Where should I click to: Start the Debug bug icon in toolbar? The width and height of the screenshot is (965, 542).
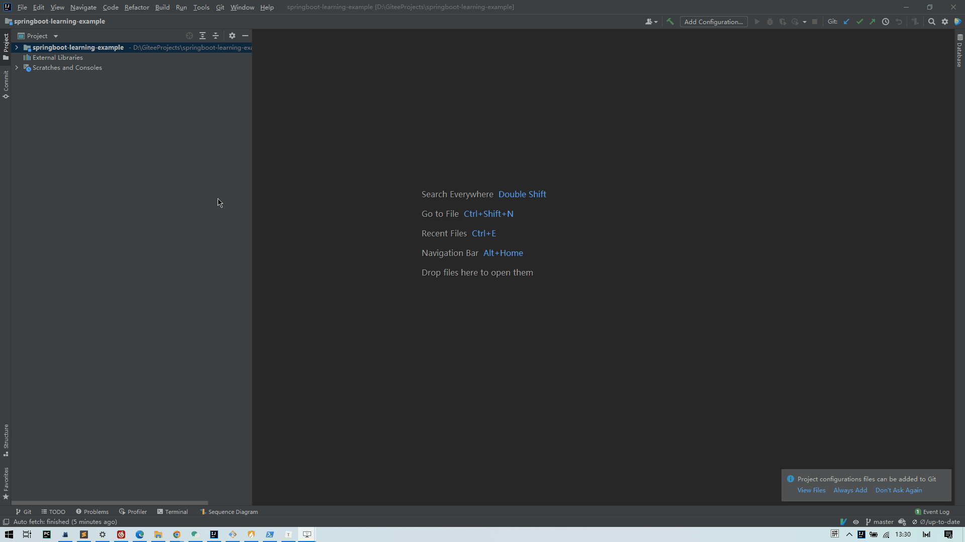770,22
